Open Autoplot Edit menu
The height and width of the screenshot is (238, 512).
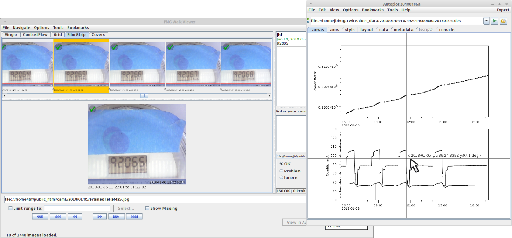point(322,10)
